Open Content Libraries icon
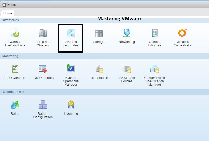209x141 pixels. [x=155, y=33]
